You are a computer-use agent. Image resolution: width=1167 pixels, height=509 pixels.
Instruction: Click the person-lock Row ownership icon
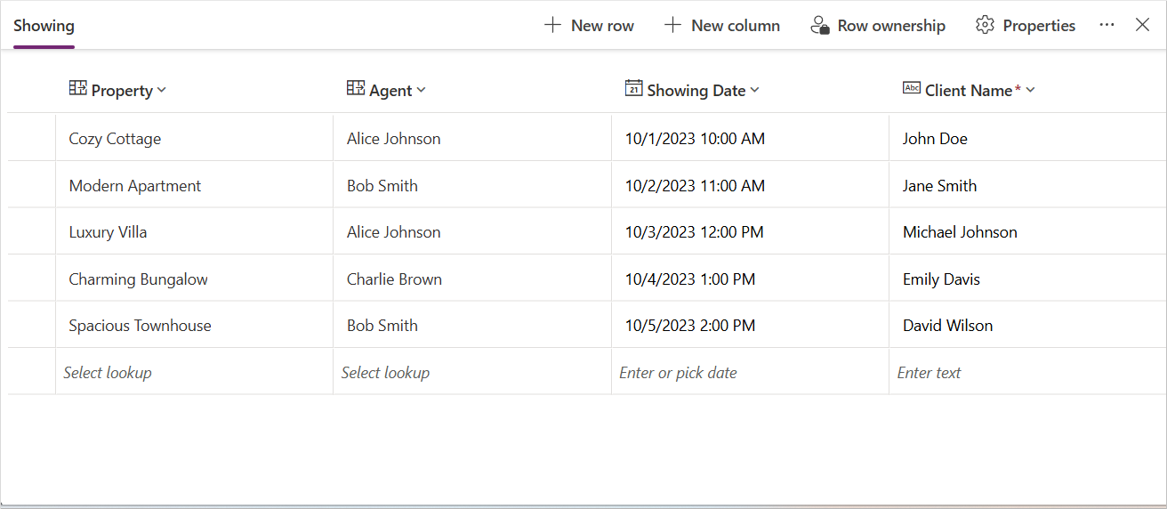click(x=820, y=25)
